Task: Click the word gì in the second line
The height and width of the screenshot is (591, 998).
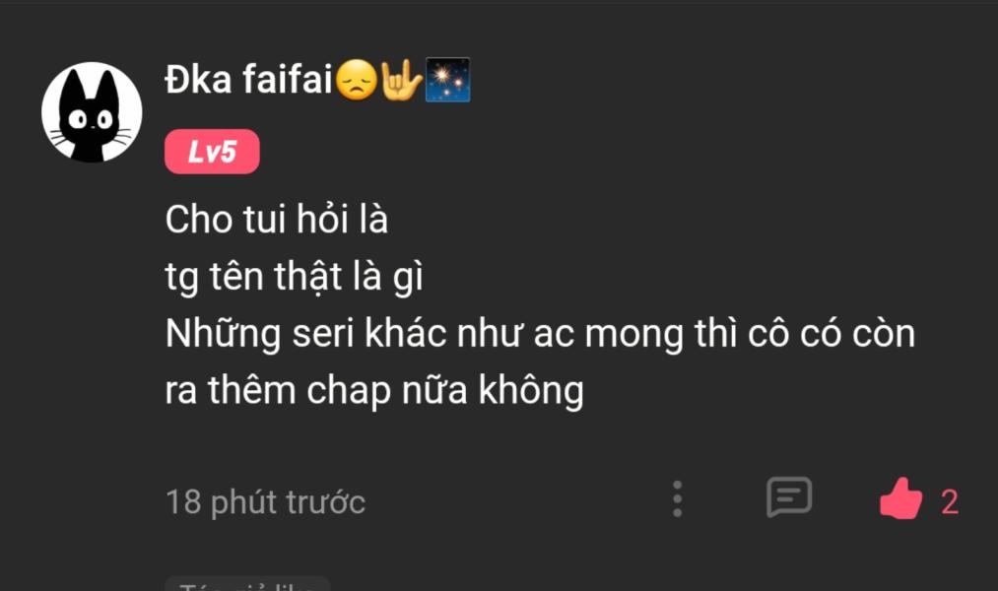Action: pyautogui.click(x=408, y=278)
